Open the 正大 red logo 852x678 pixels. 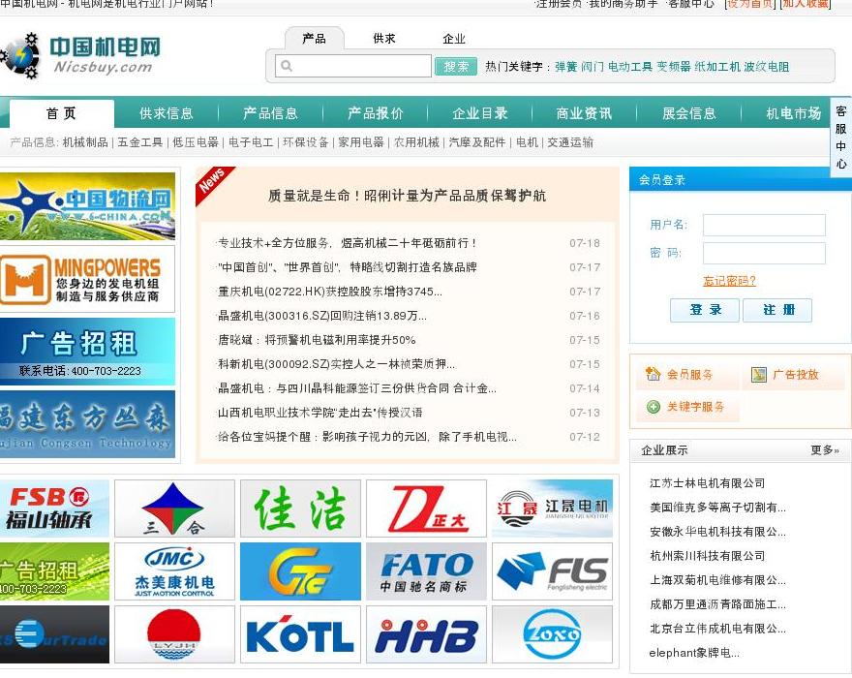427,508
